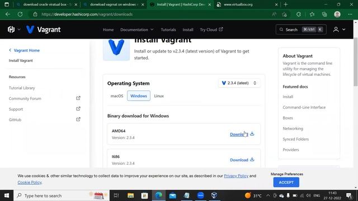Download the AMD64 Windows binary
Image resolution: width=358 pixels, height=201 pixels.
tap(239, 135)
